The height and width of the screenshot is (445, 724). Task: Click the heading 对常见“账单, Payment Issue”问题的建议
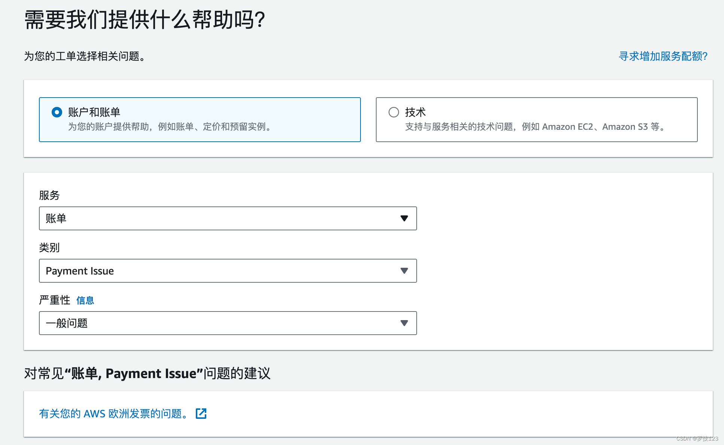pyautogui.click(x=147, y=373)
